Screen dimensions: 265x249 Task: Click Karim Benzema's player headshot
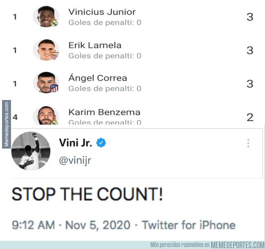coord(44,115)
